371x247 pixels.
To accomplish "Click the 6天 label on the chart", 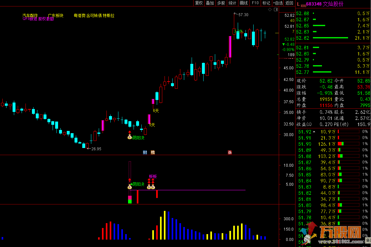I will click(156, 111).
